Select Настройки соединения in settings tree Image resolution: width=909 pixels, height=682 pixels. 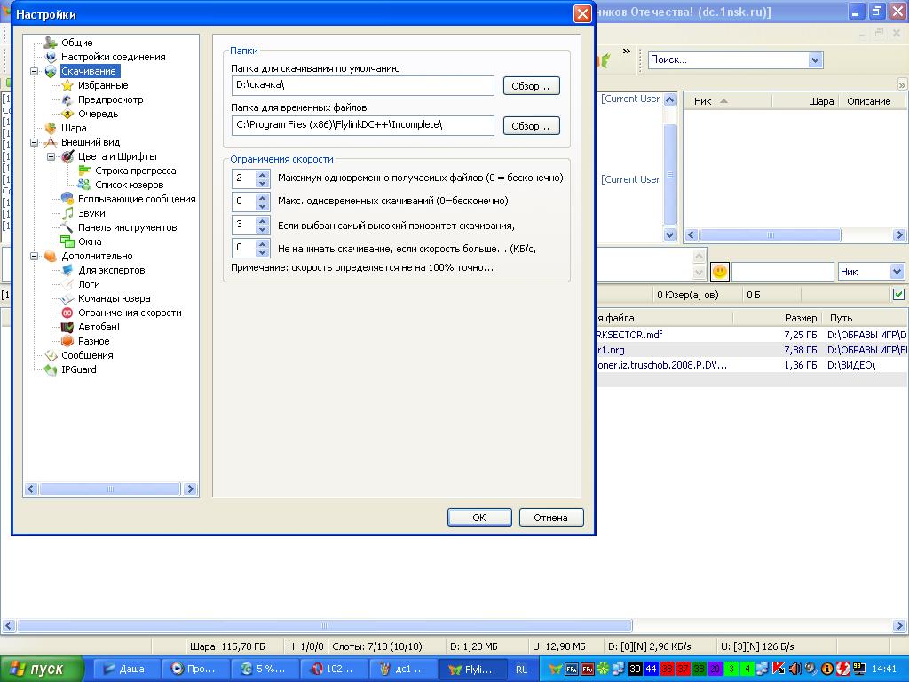click(113, 57)
